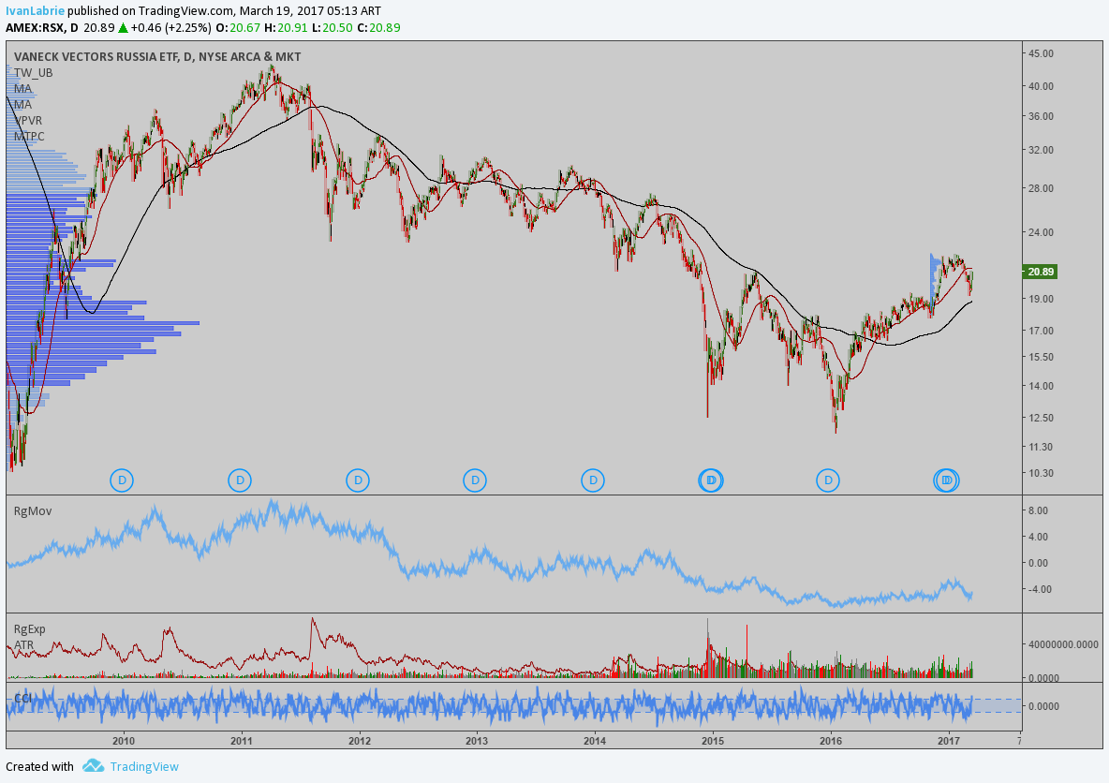Select the RgMov pane label
This screenshot has width=1109, height=783.
pos(33,510)
